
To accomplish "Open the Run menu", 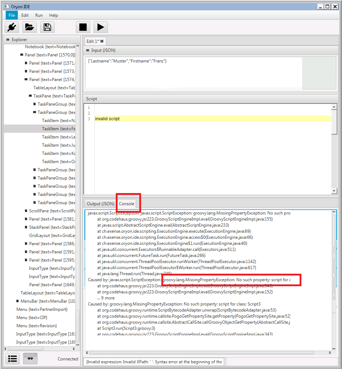I will click(39, 15).
